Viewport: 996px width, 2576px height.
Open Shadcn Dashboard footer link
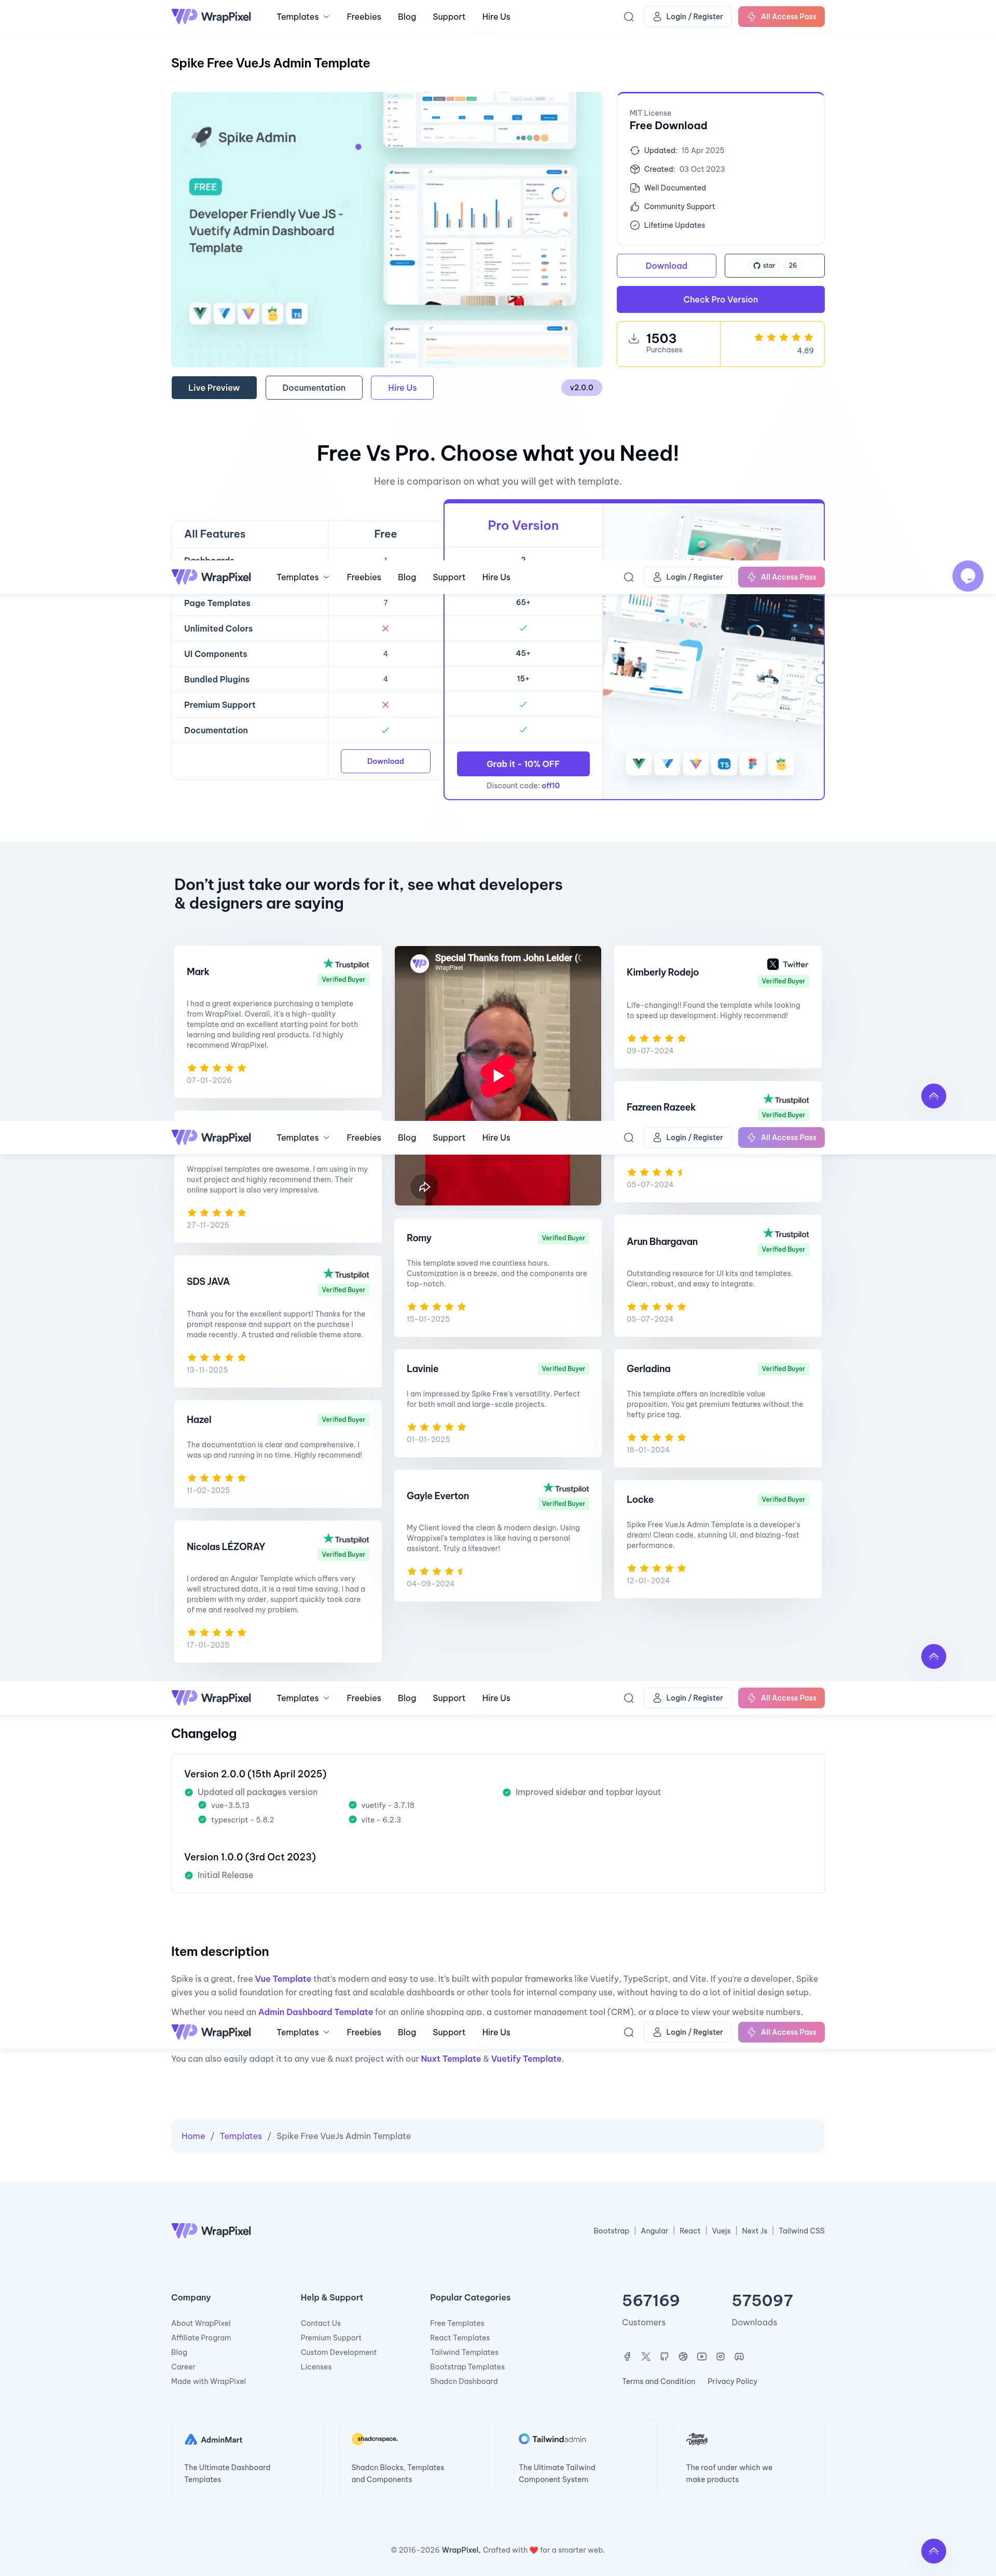coord(464,2381)
